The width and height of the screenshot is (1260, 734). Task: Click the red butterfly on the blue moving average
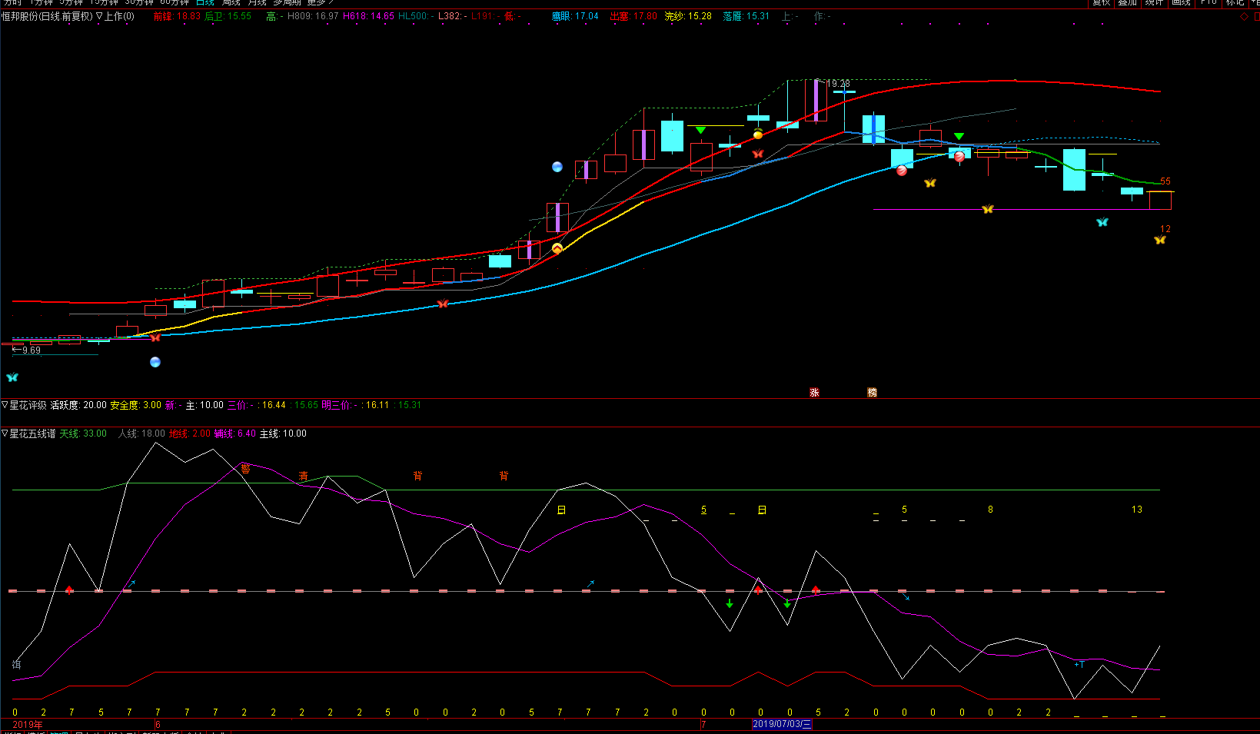(442, 304)
